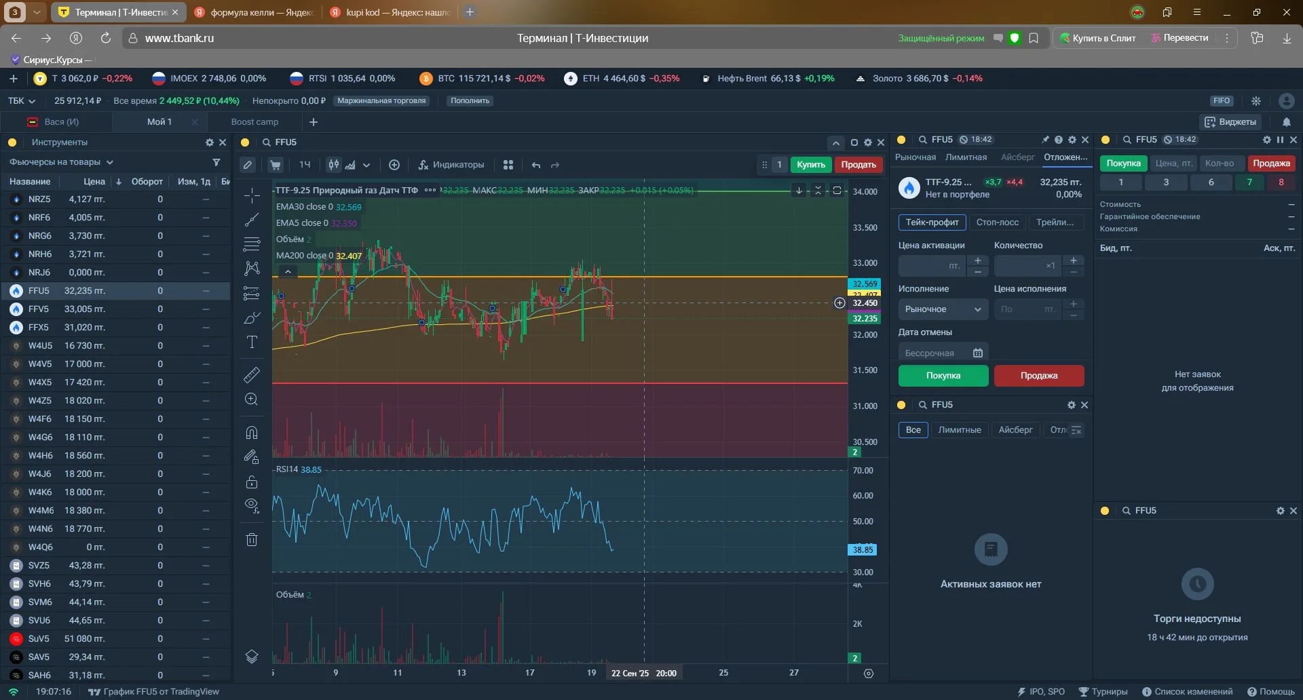Open the ТБК account dropdown
This screenshot has height=700, width=1303.
pyautogui.click(x=22, y=101)
